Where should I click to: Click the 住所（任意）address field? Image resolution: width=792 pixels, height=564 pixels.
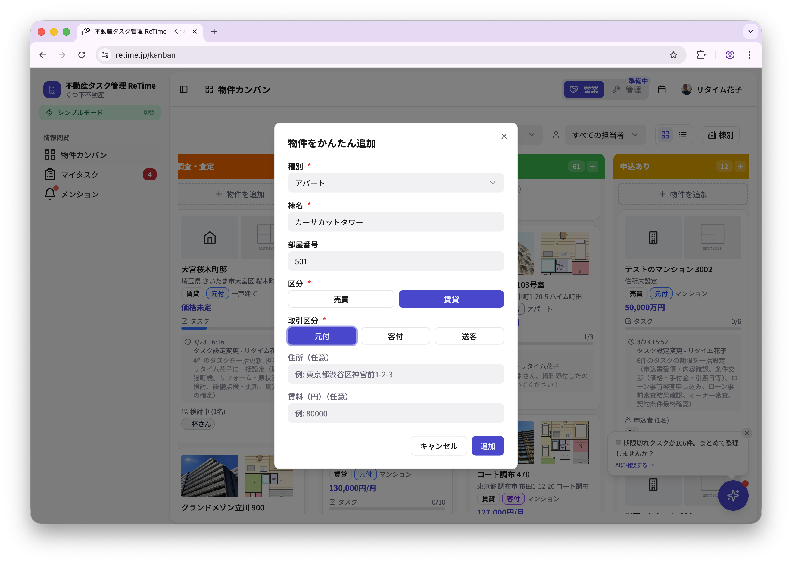pos(396,374)
